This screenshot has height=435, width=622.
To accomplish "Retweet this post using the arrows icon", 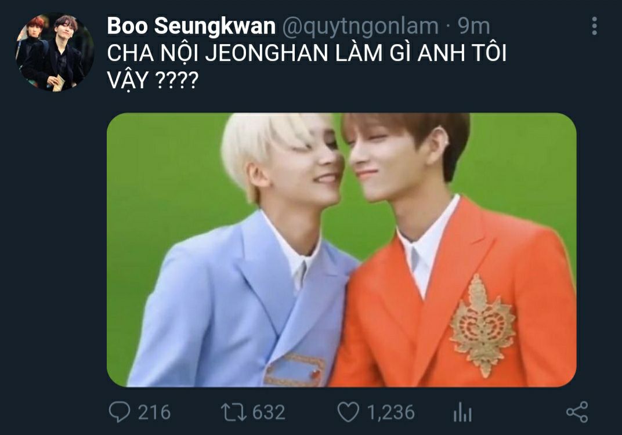I will pyautogui.click(x=234, y=412).
